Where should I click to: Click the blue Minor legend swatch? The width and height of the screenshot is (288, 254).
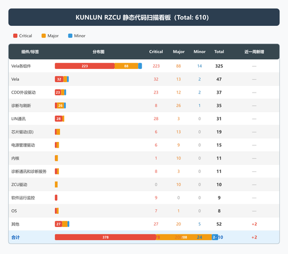[70, 36]
